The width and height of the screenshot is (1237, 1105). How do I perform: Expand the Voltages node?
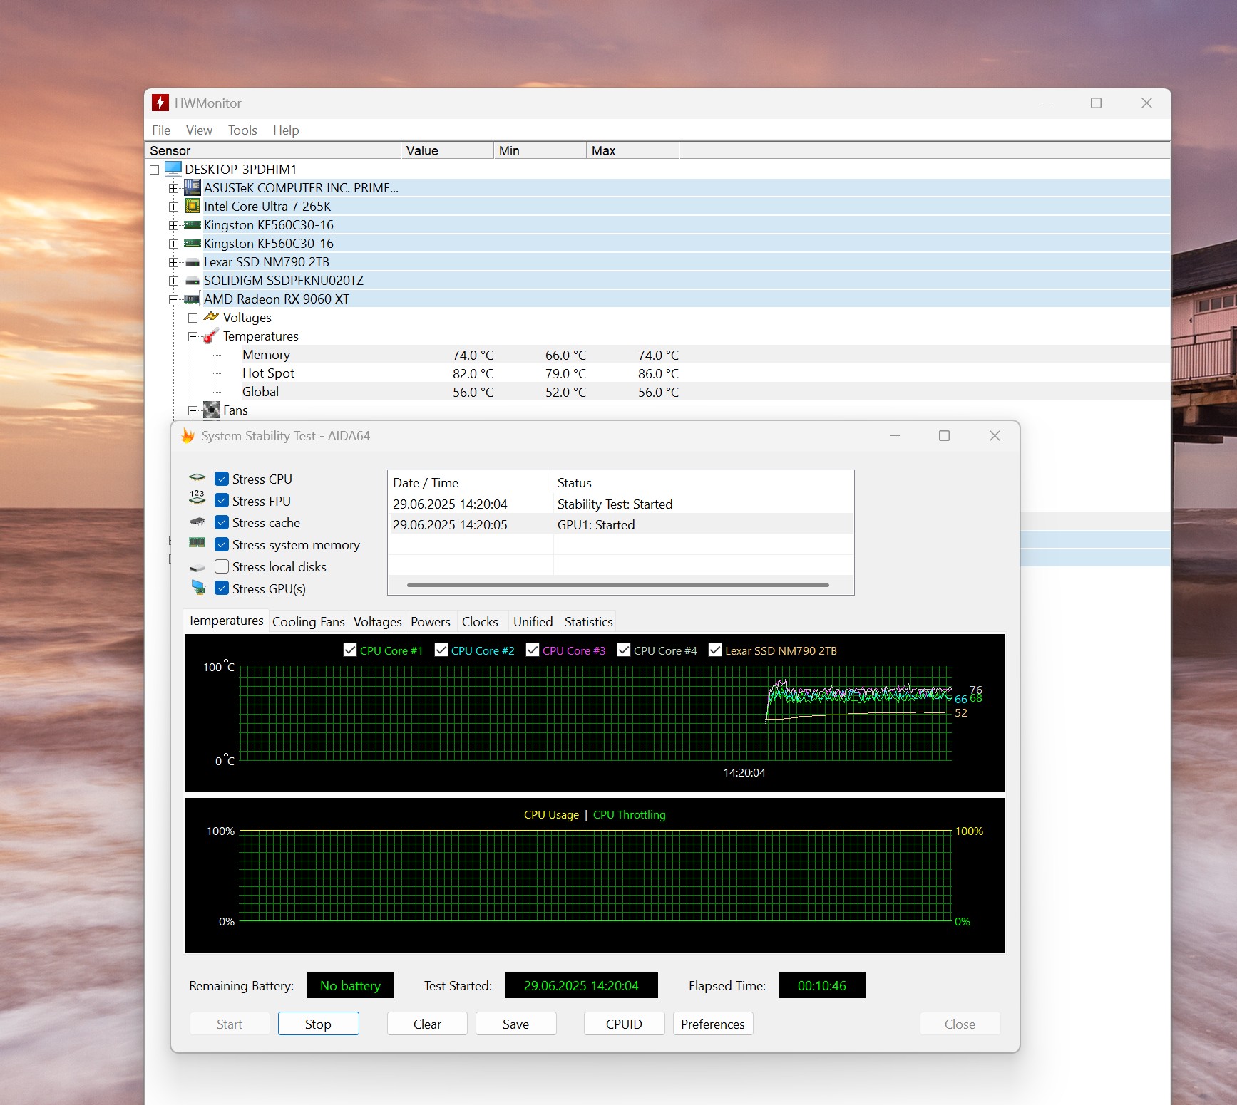[193, 318]
